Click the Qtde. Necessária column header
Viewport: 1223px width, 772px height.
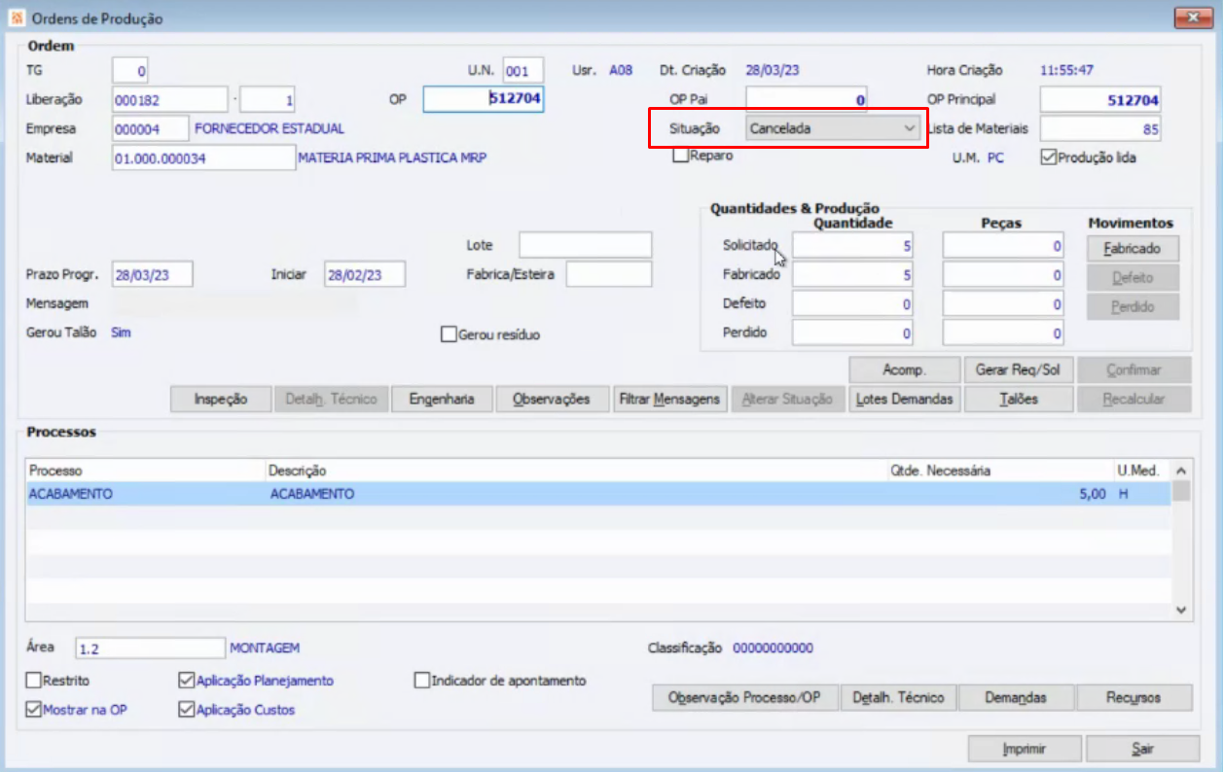[999, 471]
